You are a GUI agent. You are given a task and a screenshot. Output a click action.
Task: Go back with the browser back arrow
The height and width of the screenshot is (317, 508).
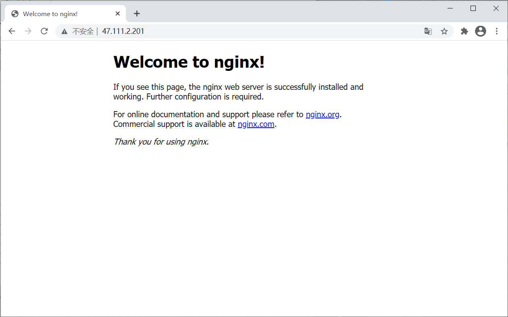(12, 31)
